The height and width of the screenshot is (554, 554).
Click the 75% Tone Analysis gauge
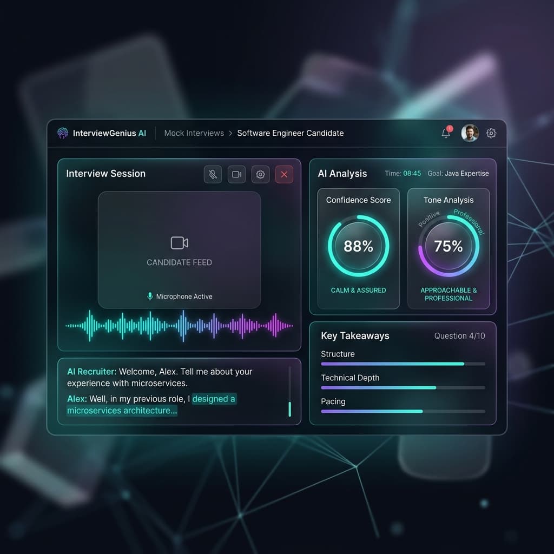(449, 246)
